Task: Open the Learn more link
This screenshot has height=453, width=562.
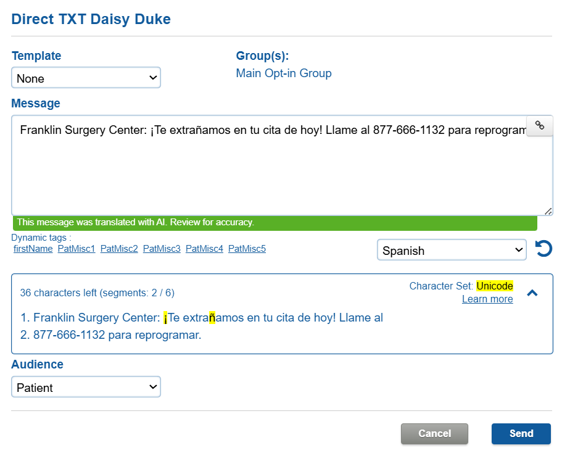Action: click(487, 299)
